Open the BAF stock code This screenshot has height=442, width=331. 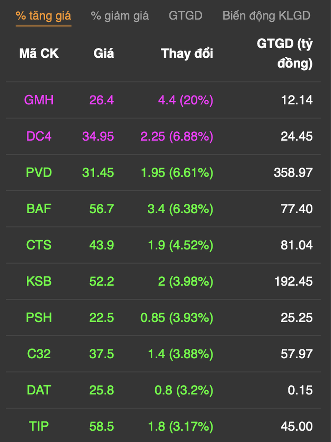39,209
